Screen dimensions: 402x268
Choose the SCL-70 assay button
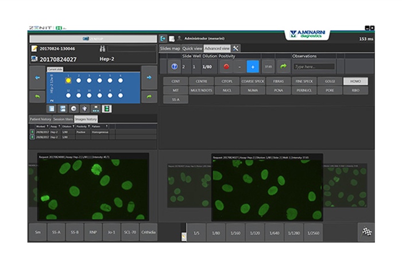pos(129,232)
